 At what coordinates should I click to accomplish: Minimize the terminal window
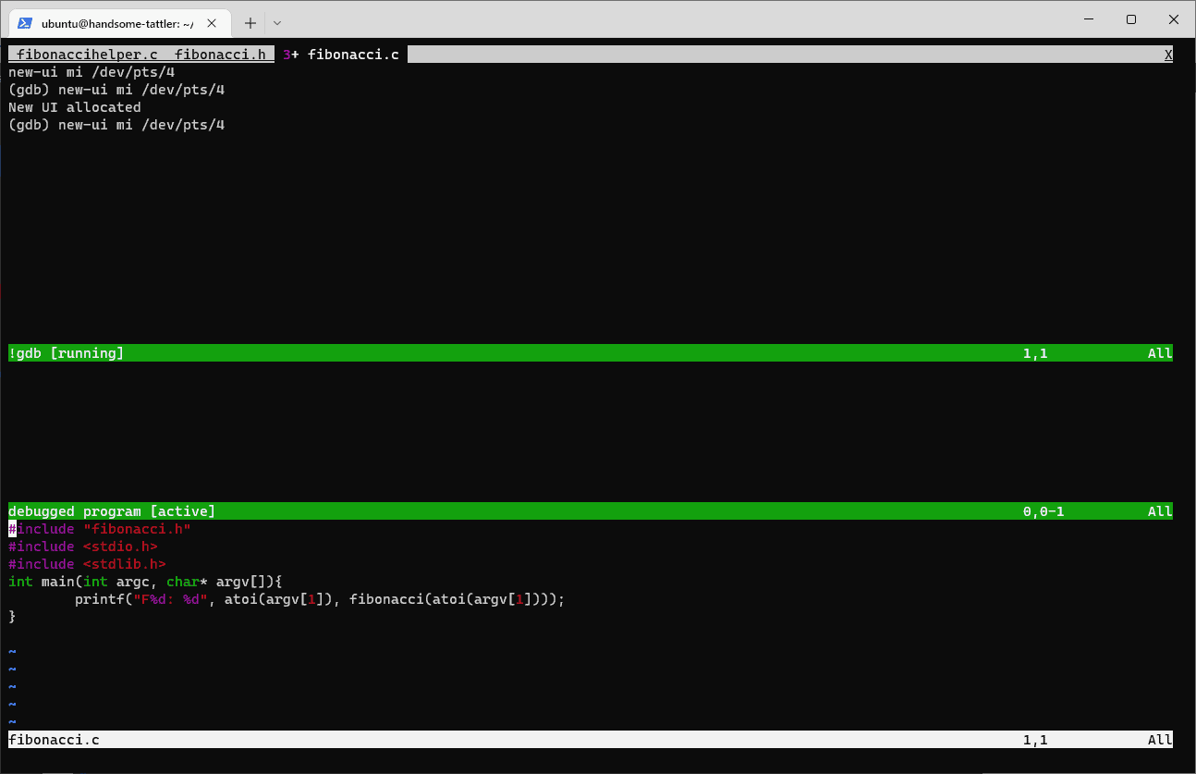[1088, 19]
